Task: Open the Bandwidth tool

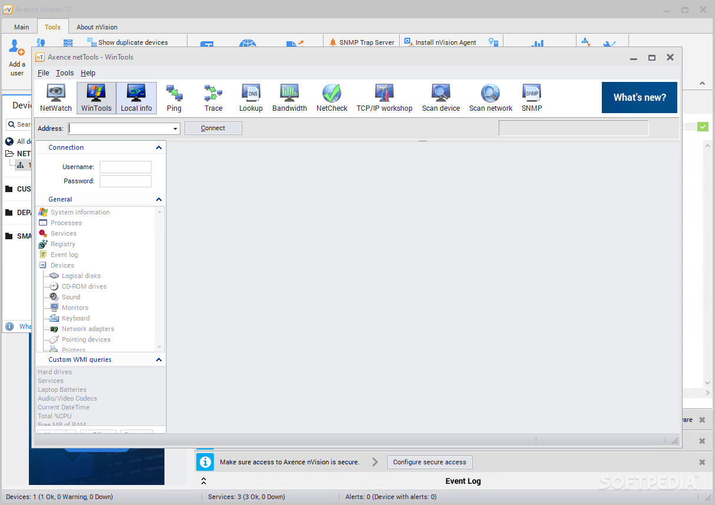Action: pyautogui.click(x=289, y=98)
